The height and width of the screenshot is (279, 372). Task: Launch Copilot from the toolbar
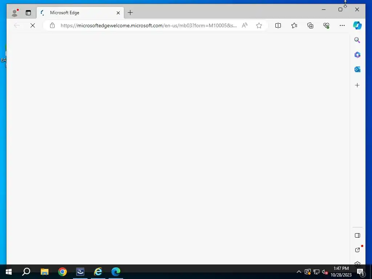tap(357, 25)
